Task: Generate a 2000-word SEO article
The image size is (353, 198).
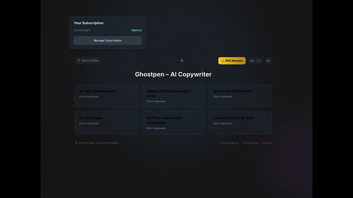Action: coord(240,96)
